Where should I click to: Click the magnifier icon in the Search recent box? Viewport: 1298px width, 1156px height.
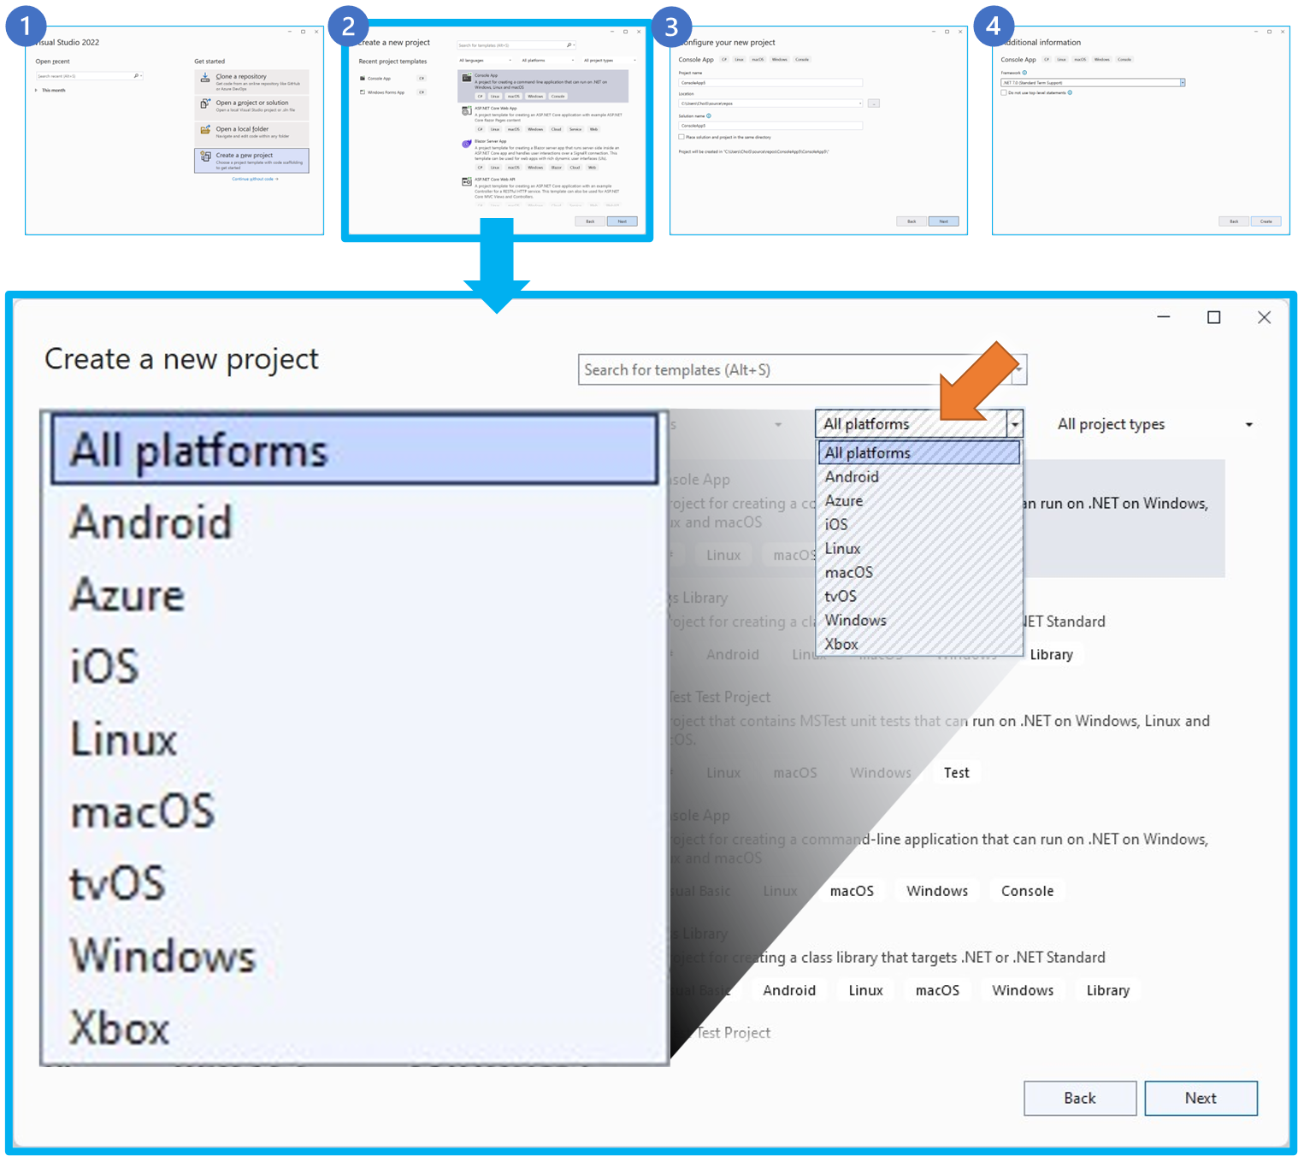136,76
